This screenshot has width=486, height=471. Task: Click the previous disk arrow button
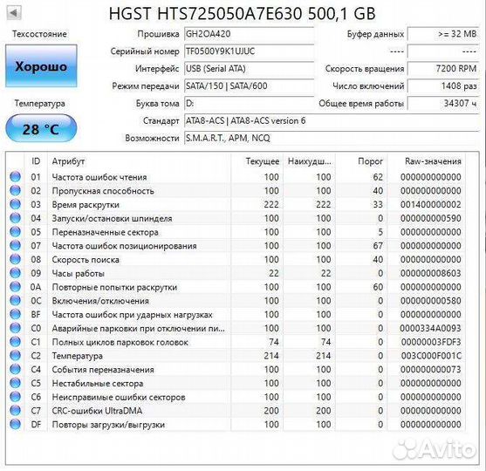(14, 13)
